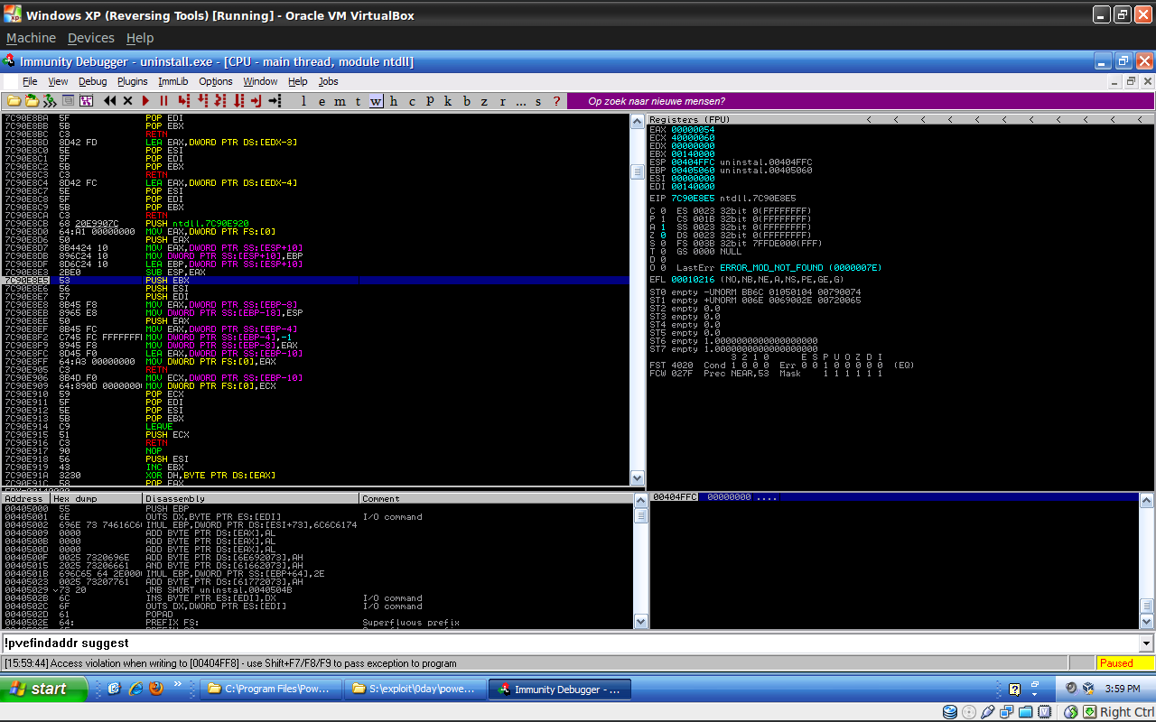Show breakpoints with the 'b' button
The width and height of the screenshot is (1156, 722).
(467, 101)
